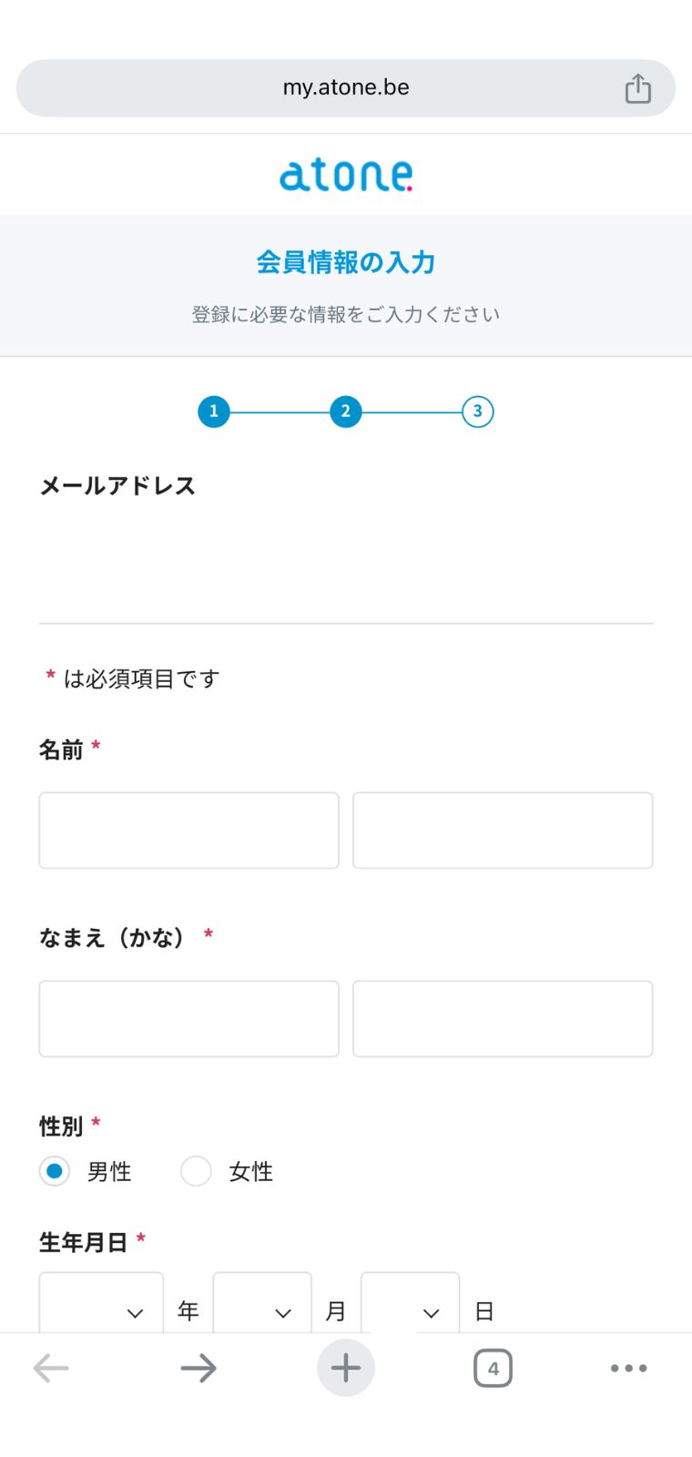Go back with the left arrow
This screenshot has height=1457, width=692.
coord(51,1368)
